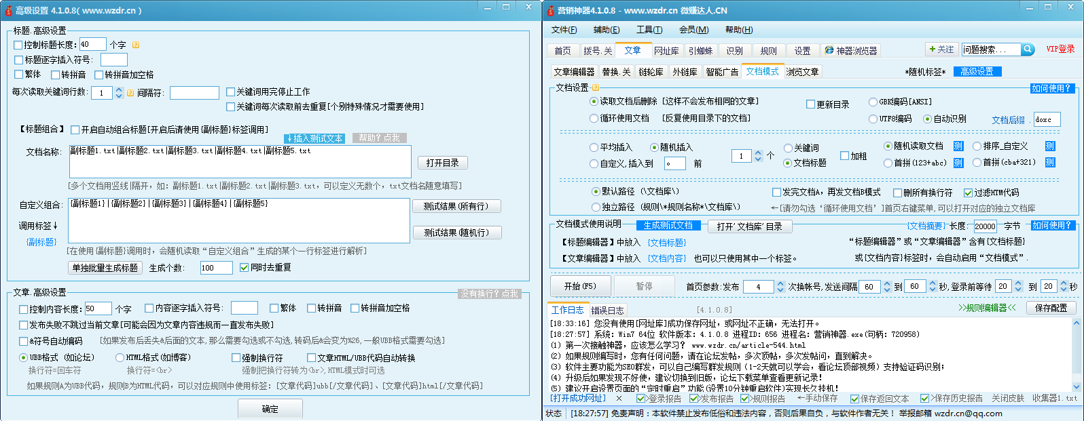Click stepper for first 登录前等待 20 value
The width and height of the screenshot is (1084, 421).
pyautogui.click(x=1018, y=287)
